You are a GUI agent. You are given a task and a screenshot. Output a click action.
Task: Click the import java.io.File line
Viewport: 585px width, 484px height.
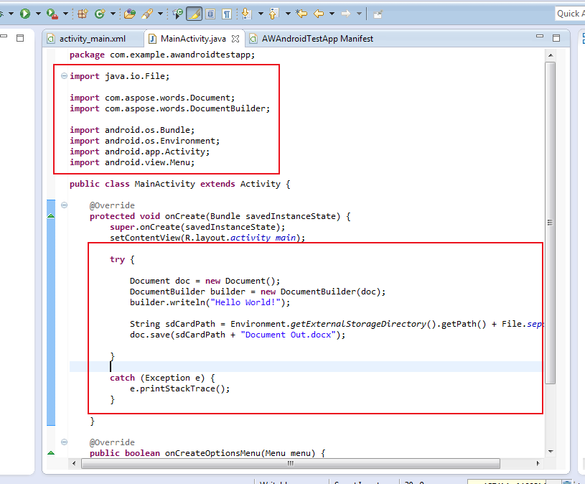click(119, 77)
